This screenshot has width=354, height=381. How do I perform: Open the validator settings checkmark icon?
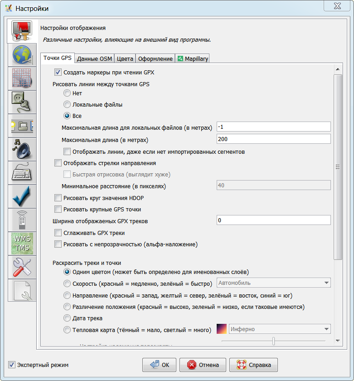[22, 197]
